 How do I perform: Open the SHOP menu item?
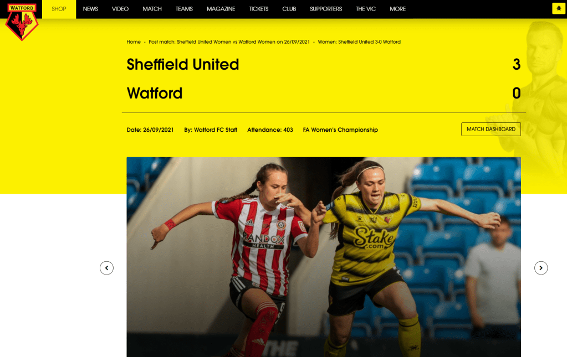[59, 9]
